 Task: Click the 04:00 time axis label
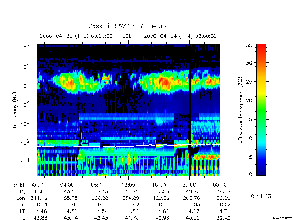[x=67, y=185]
